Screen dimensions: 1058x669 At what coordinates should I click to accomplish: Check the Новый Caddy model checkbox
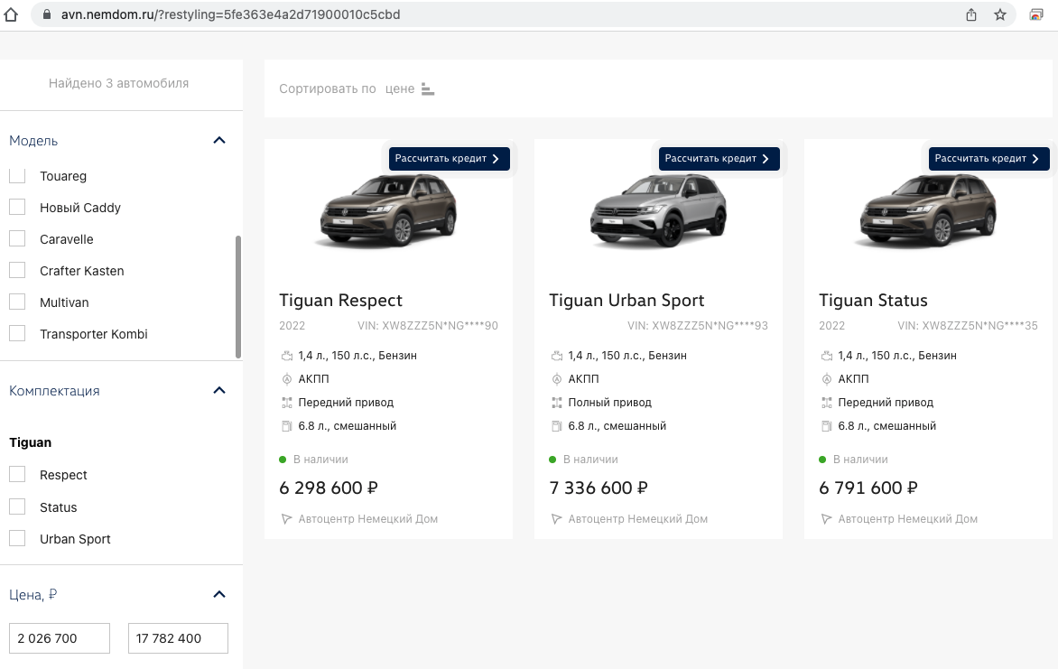17,207
